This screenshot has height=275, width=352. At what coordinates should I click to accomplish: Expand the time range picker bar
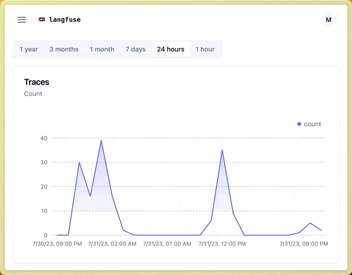point(117,49)
